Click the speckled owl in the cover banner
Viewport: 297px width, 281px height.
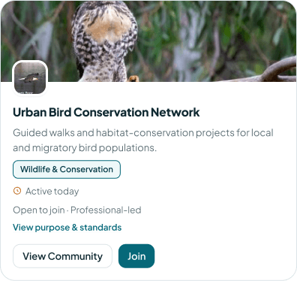(104, 41)
